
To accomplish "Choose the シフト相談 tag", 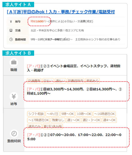I will click(x=36, y=114).
